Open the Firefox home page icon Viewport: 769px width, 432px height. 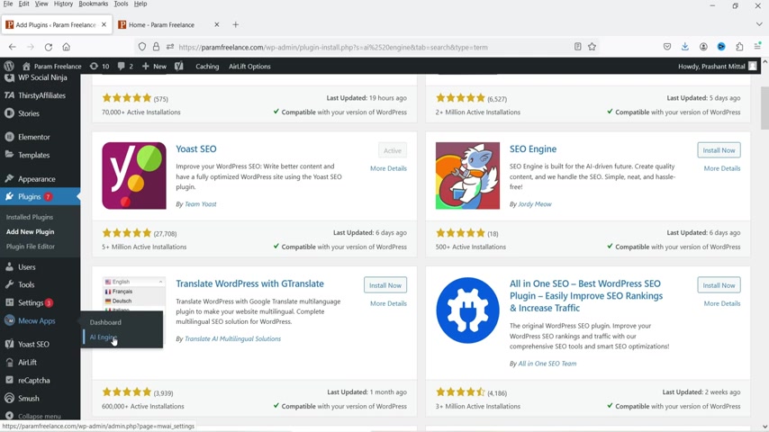coord(67,47)
